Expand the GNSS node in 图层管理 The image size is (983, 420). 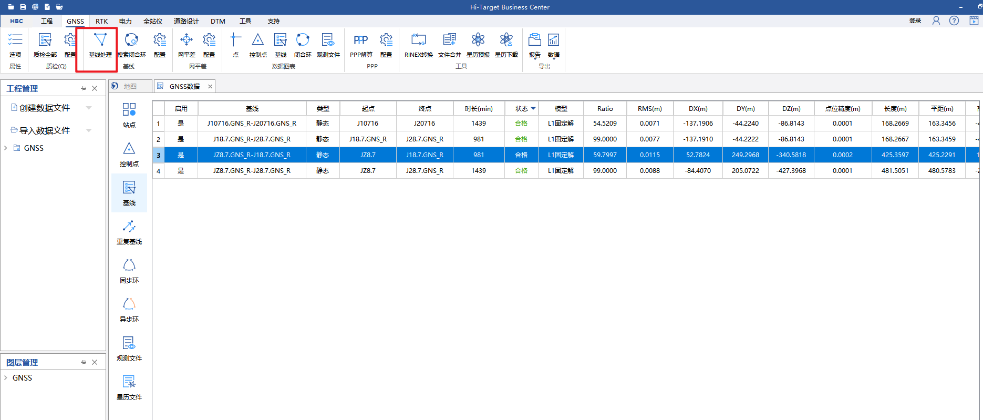(6, 378)
